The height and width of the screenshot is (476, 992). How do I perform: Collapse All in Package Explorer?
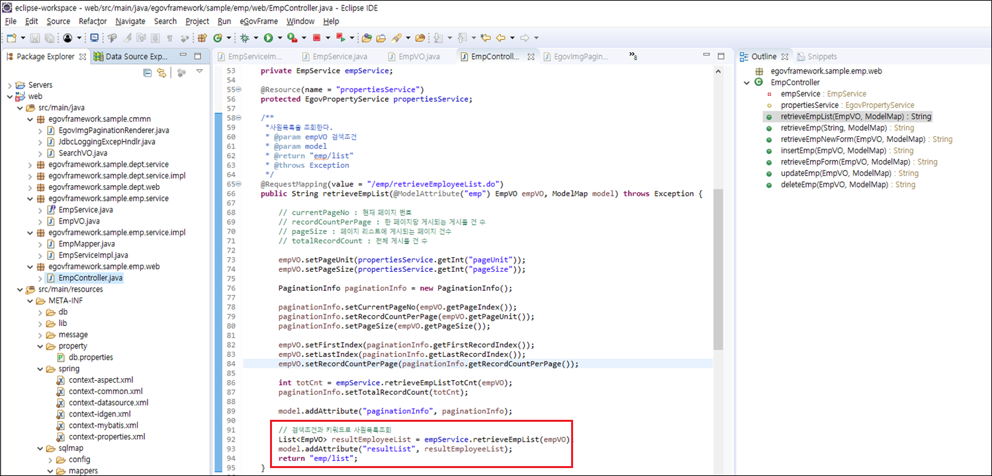point(147,72)
